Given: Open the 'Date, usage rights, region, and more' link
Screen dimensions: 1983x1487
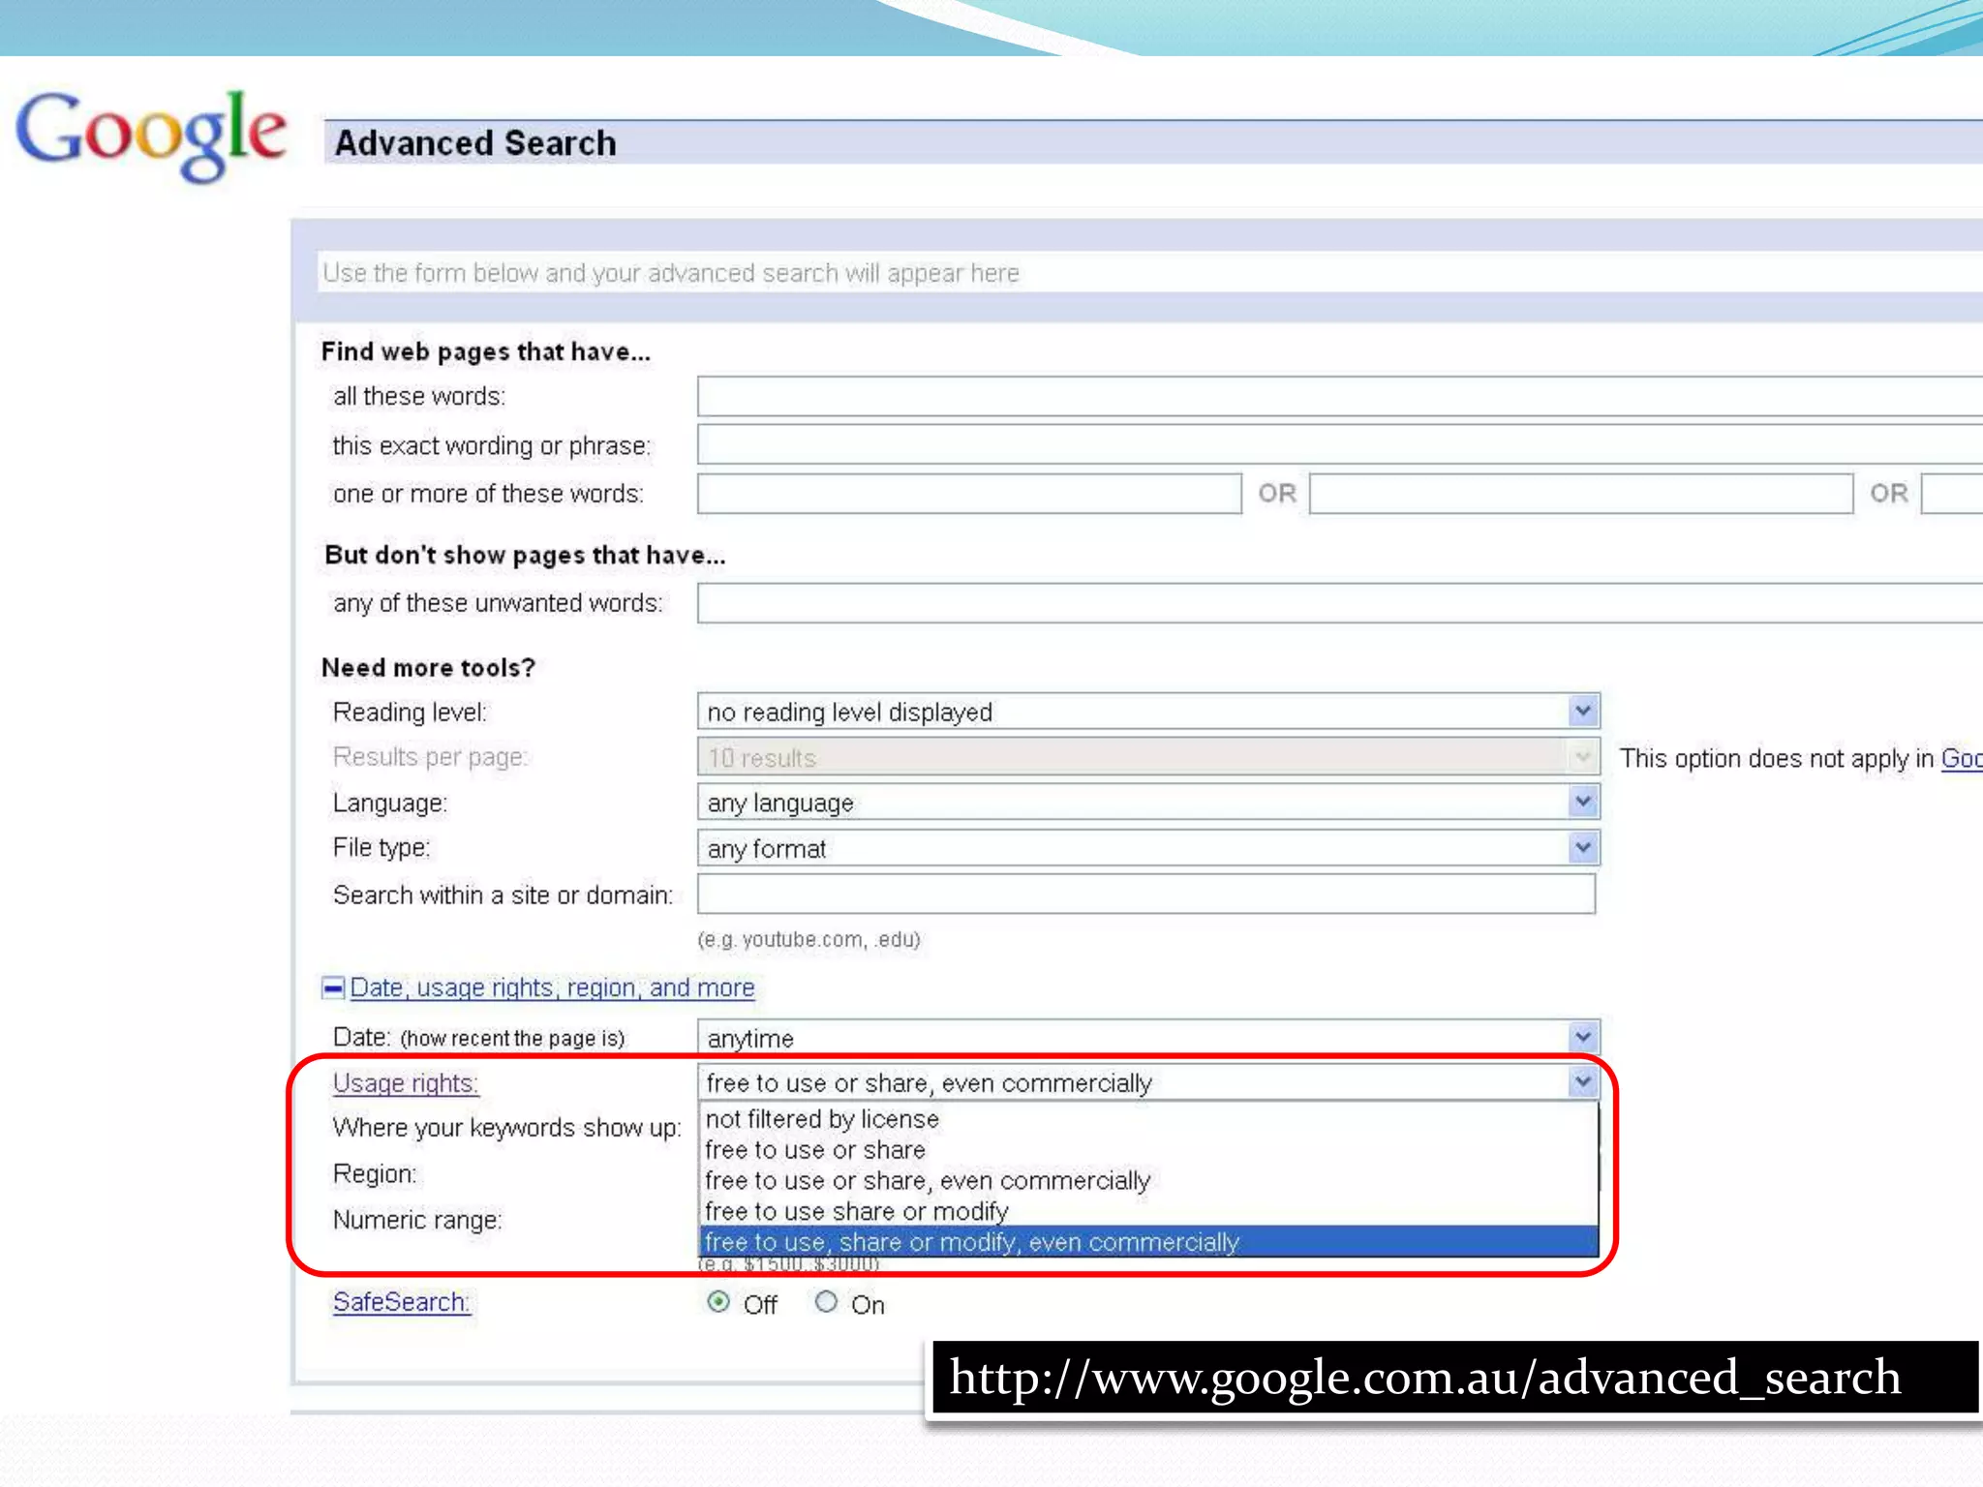Looking at the screenshot, I should tap(552, 987).
